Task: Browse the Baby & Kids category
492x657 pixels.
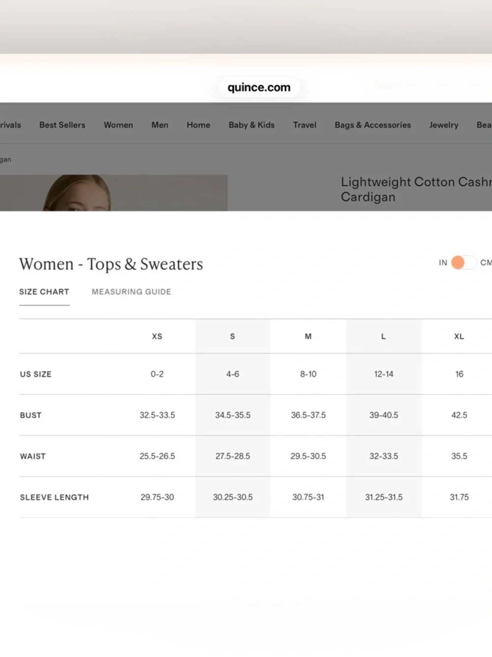Action: 251,125
